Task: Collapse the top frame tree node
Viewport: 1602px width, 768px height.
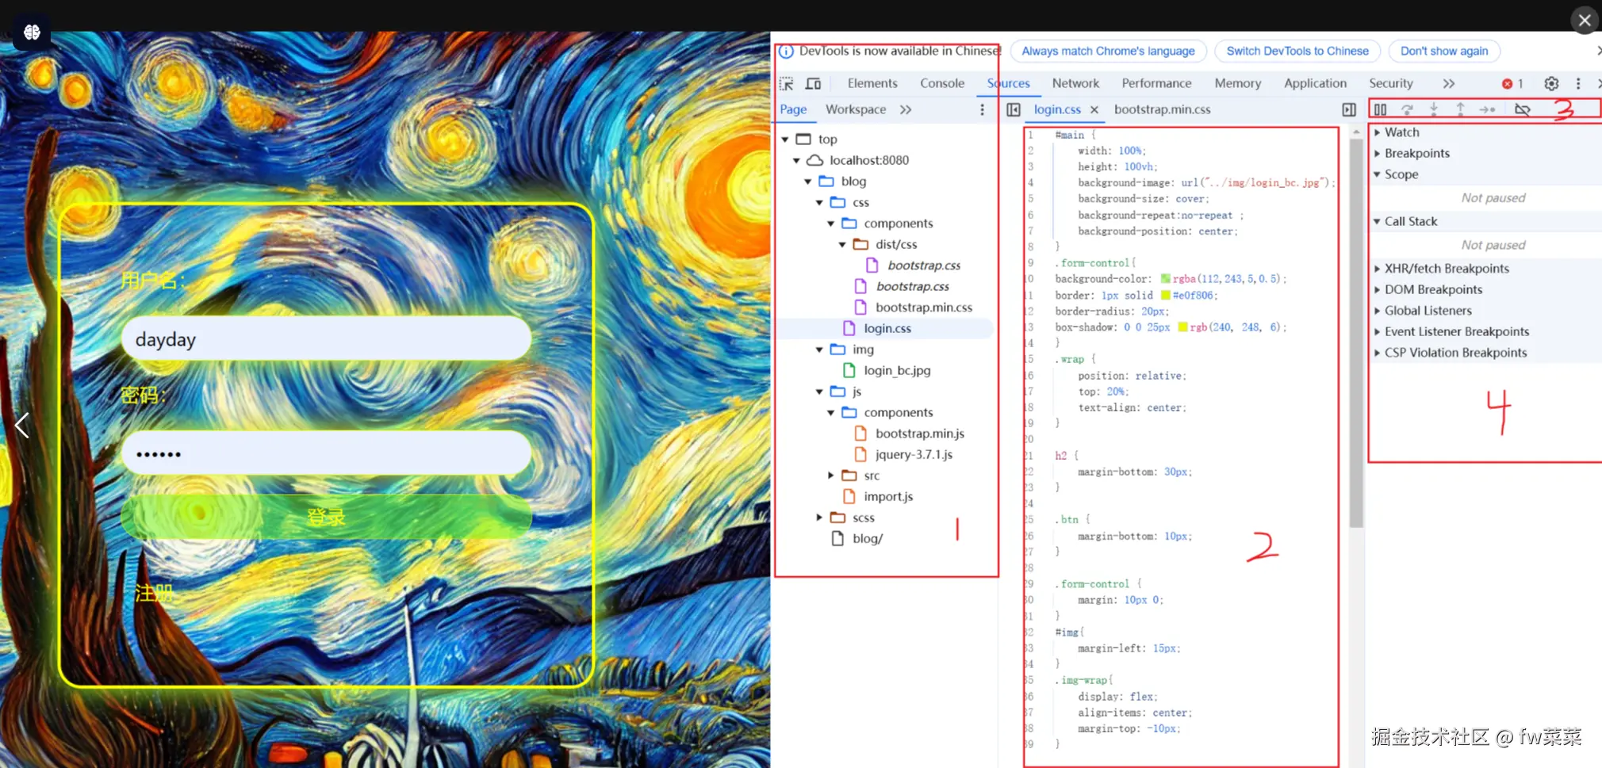Action: (785, 139)
